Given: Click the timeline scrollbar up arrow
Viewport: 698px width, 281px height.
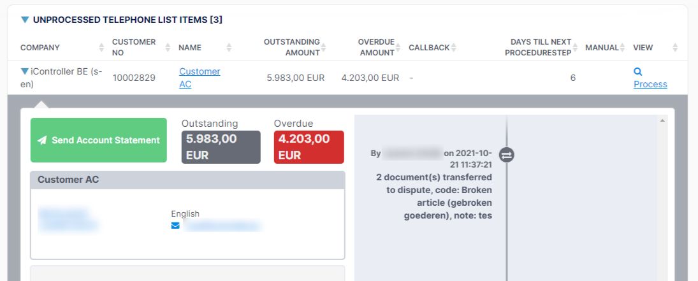Looking at the screenshot, I should click(662, 120).
